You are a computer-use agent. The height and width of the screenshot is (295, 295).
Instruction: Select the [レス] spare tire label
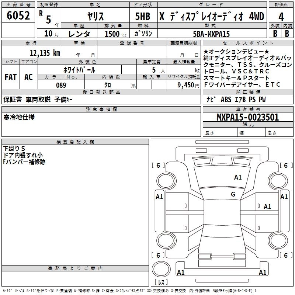[161, 282]
